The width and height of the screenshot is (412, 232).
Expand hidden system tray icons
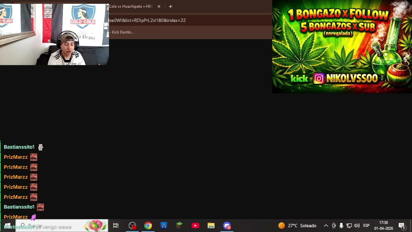[326, 226]
